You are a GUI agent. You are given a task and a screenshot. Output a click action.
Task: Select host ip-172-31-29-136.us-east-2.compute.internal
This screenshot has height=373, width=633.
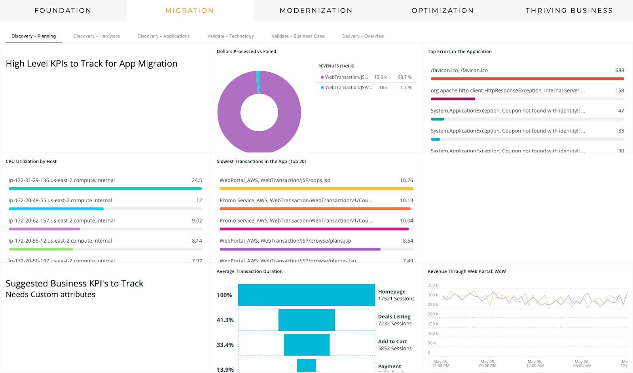(x=105, y=184)
